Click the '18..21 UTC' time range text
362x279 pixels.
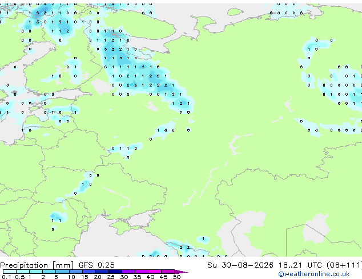pos(300,265)
